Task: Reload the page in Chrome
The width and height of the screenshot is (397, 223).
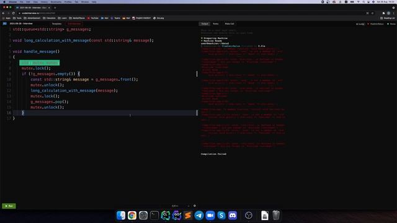Action: point(13,13)
